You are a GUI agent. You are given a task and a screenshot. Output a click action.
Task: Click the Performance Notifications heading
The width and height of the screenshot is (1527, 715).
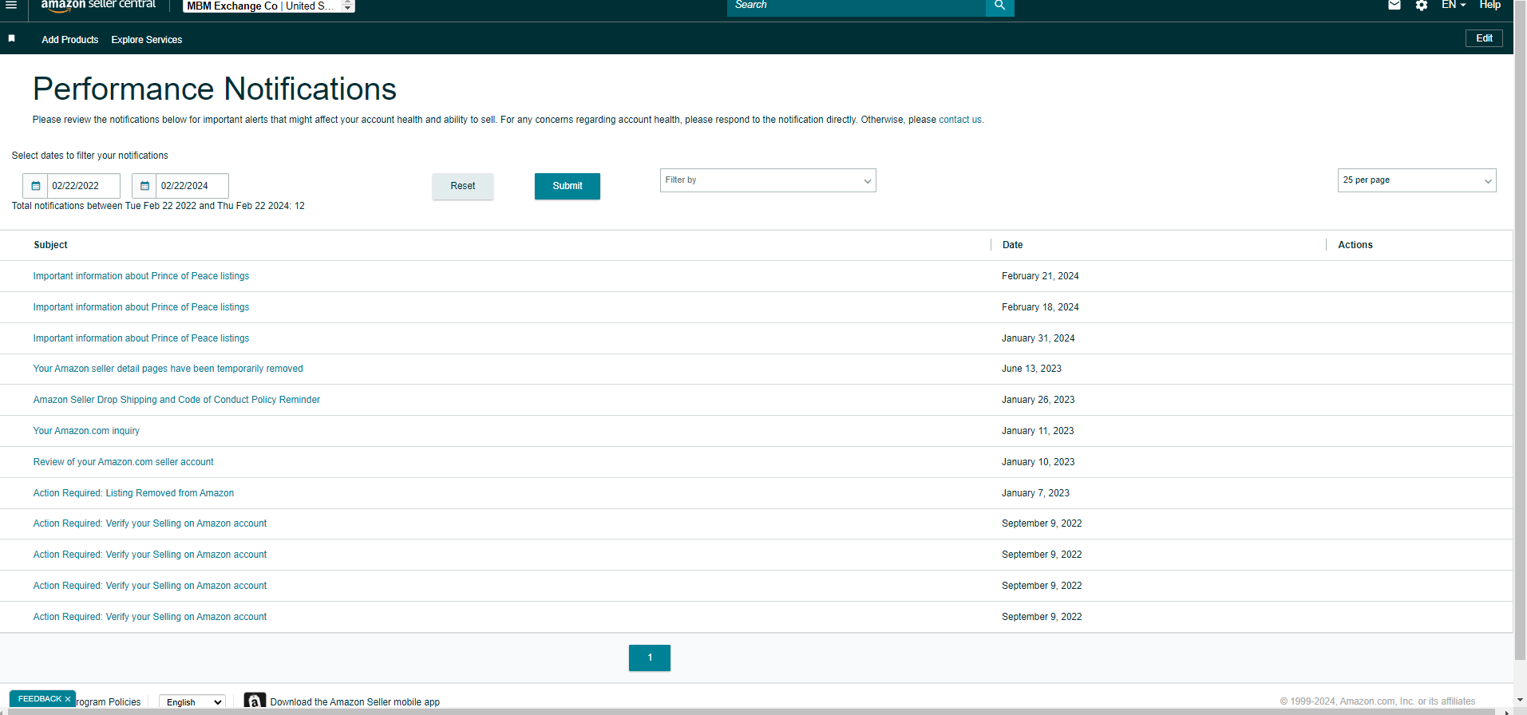pos(215,89)
